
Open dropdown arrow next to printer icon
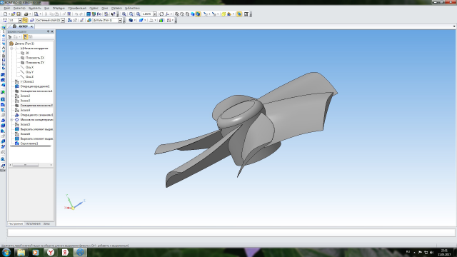30,14
